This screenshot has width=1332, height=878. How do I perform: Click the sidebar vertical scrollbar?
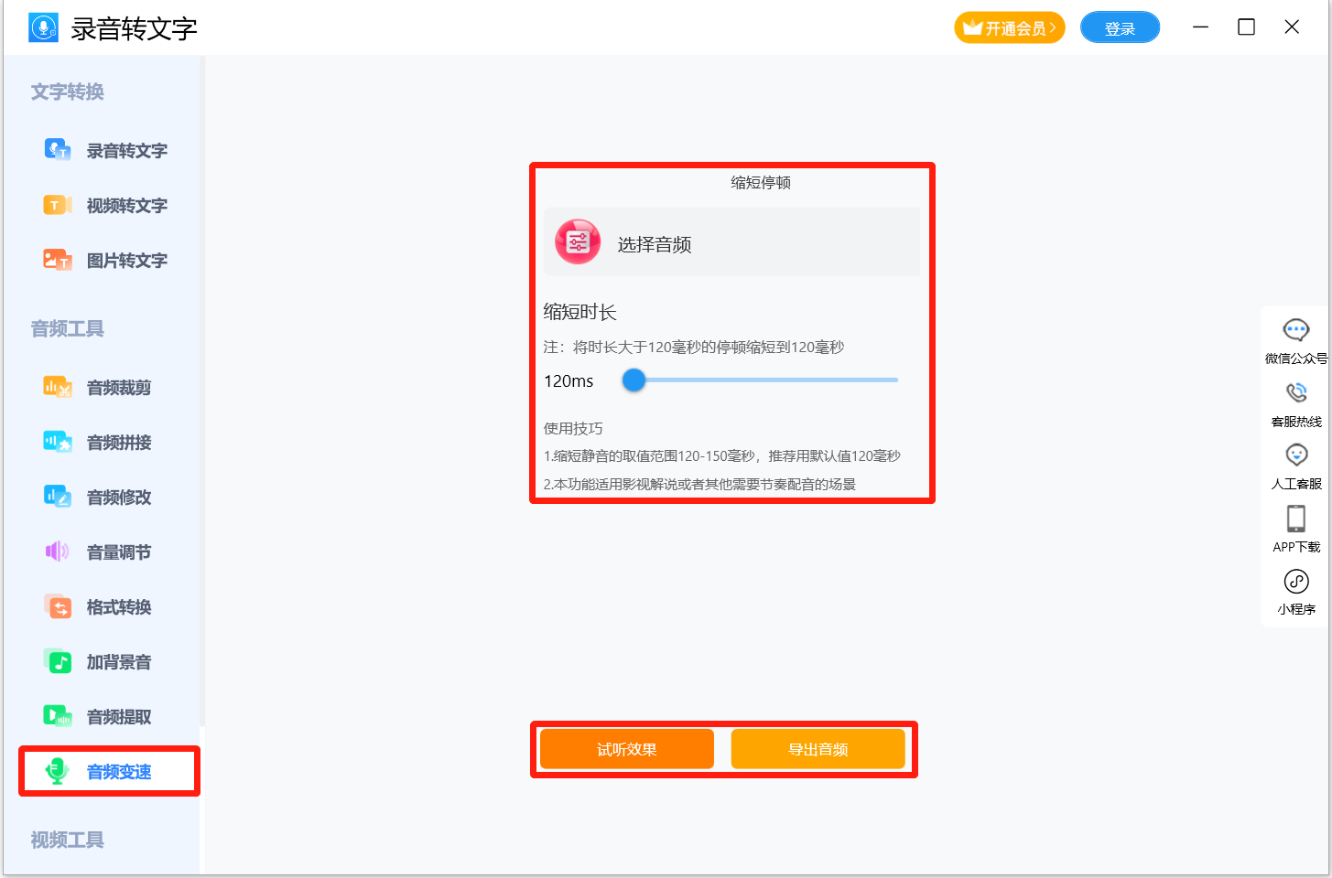tap(202, 391)
